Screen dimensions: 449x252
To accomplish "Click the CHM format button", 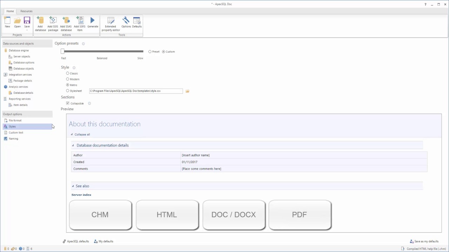I will pos(100,215).
